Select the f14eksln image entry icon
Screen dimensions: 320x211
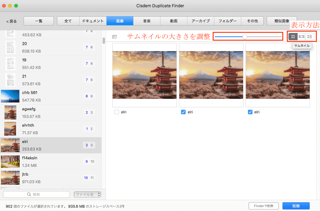pos(10,161)
